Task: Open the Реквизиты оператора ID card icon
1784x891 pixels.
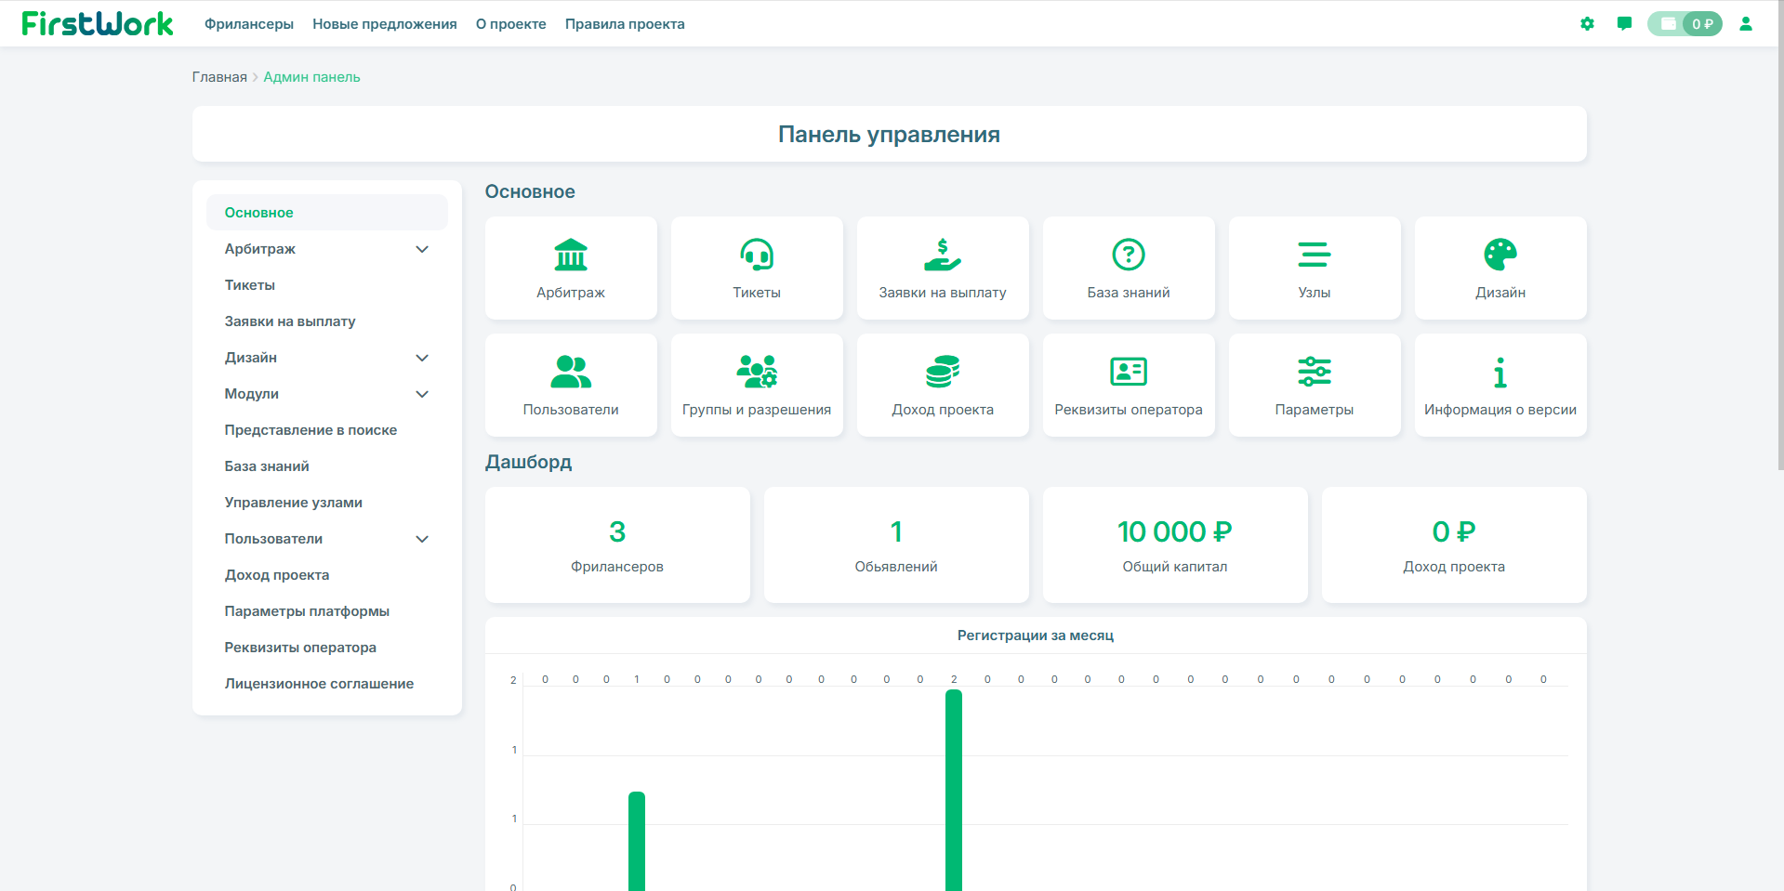Action: click(1129, 372)
